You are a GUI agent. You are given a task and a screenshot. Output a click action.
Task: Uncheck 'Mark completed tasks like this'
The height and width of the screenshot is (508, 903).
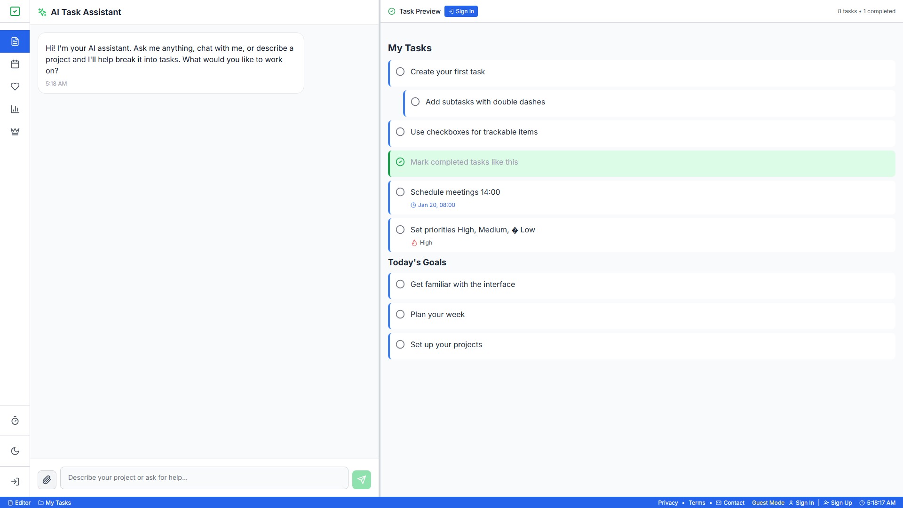pos(400,162)
